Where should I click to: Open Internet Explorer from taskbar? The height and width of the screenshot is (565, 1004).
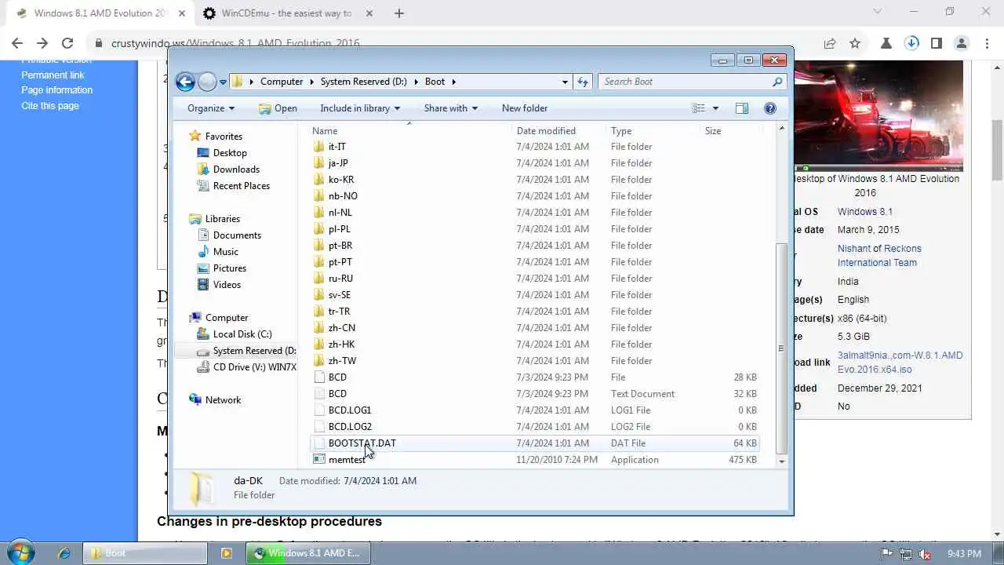[64, 553]
